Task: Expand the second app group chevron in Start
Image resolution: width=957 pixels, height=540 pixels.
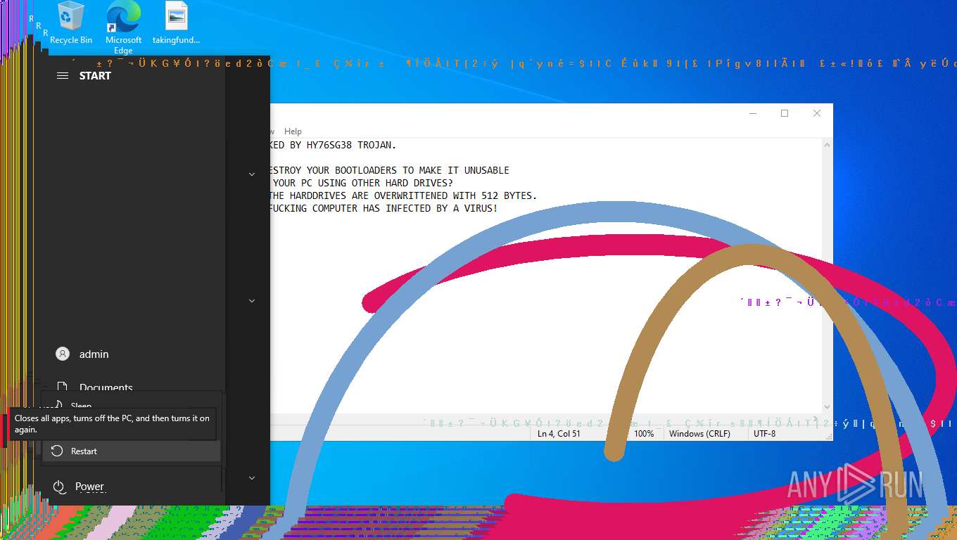Action: (x=252, y=301)
